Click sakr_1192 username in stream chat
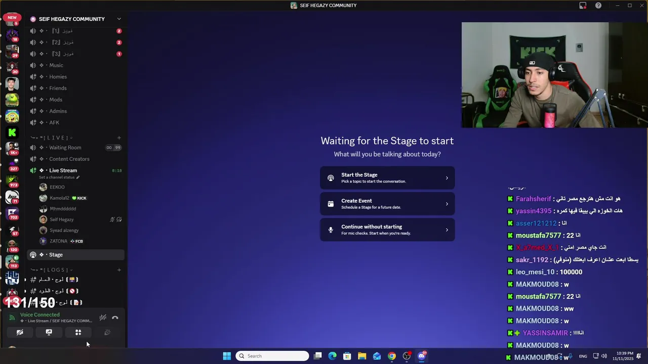Viewport: 648px width, 364px height. pos(532,260)
